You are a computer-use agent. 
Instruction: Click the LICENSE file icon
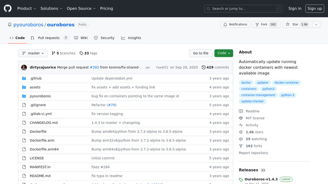[x=24, y=158]
